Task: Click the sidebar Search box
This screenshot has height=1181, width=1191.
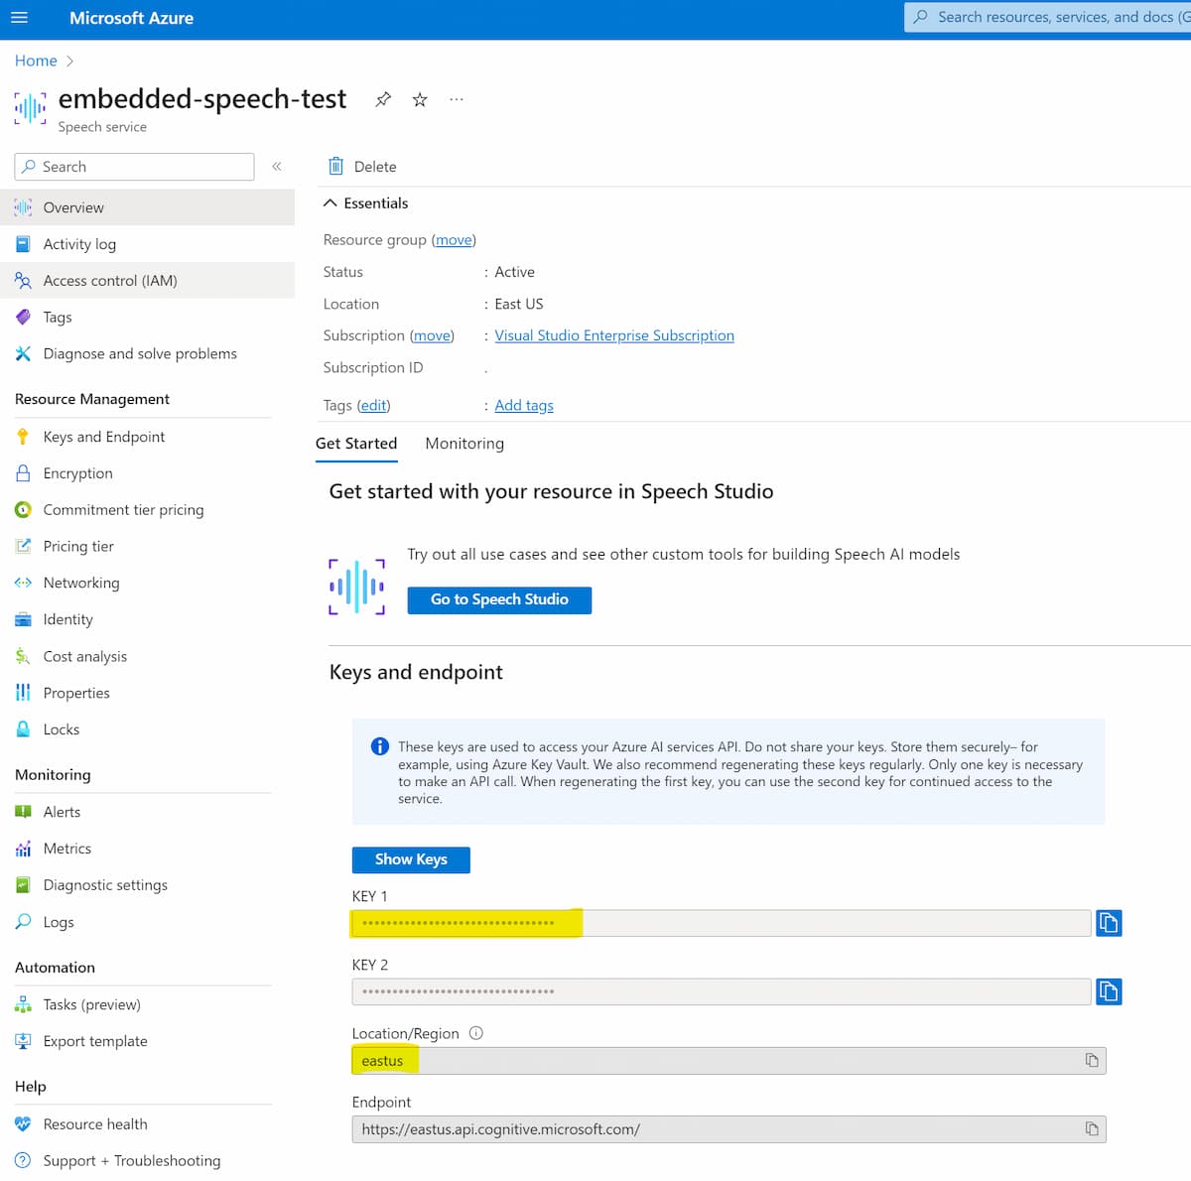Action: (133, 166)
